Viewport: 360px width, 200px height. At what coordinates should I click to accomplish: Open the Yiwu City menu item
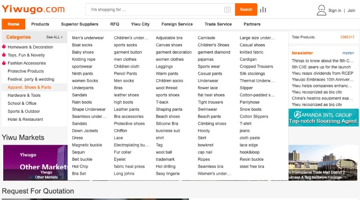tap(140, 24)
